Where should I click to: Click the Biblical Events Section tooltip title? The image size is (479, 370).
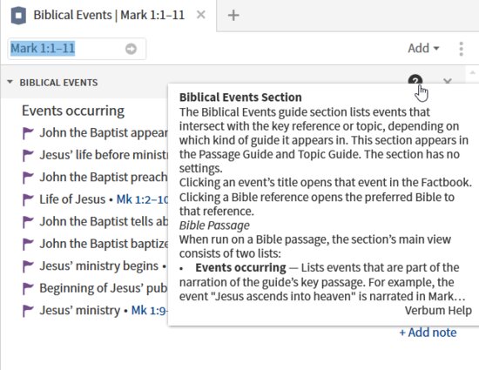pos(240,98)
